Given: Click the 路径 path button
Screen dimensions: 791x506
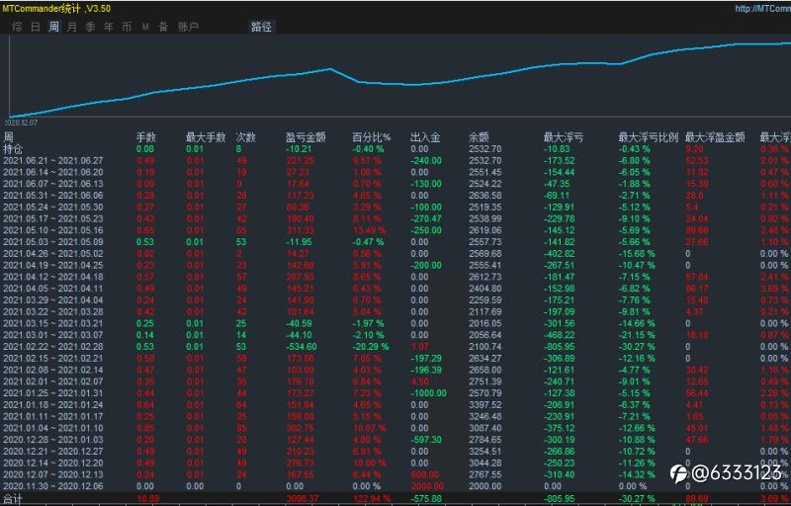Looking at the screenshot, I should 261,28.
